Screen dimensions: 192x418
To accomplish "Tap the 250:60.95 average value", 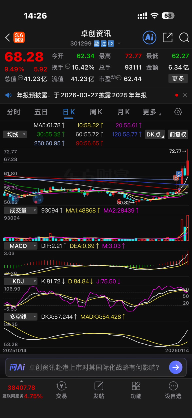I will [x=50, y=143].
